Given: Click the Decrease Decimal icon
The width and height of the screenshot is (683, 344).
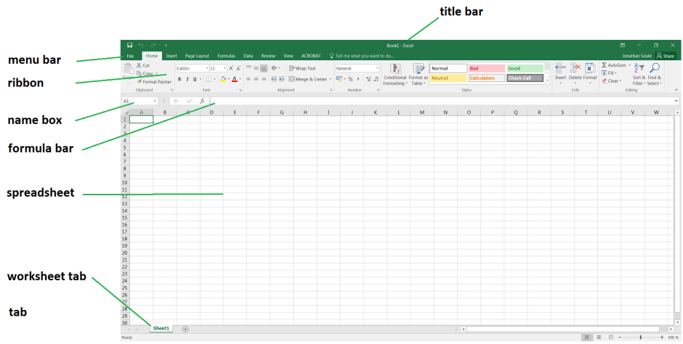Looking at the screenshot, I should [x=376, y=79].
